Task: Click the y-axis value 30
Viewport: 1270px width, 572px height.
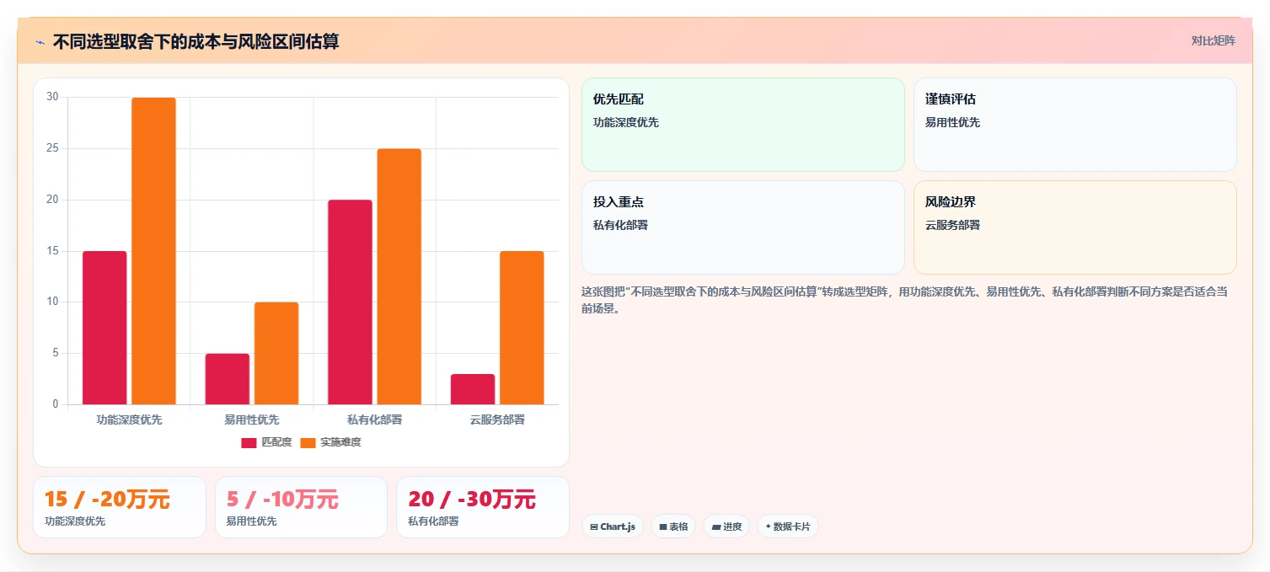Action: coord(52,97)
